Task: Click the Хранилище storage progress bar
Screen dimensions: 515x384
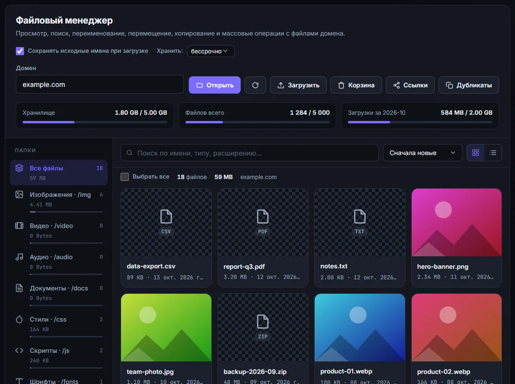Action: 95,122
